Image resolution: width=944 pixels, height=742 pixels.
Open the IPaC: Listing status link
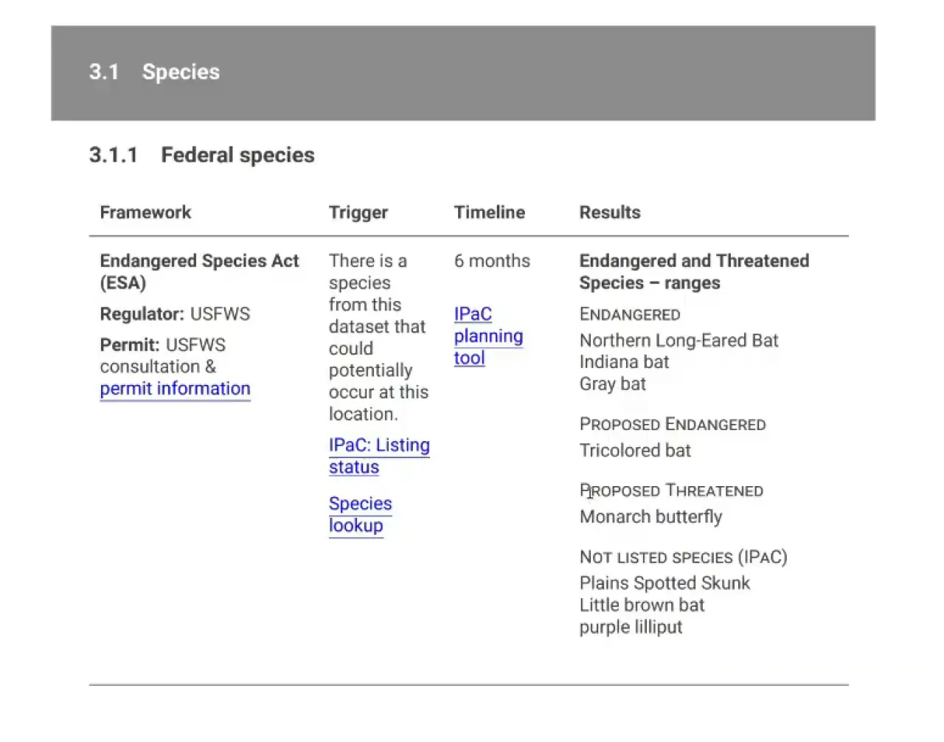(378, 456)
